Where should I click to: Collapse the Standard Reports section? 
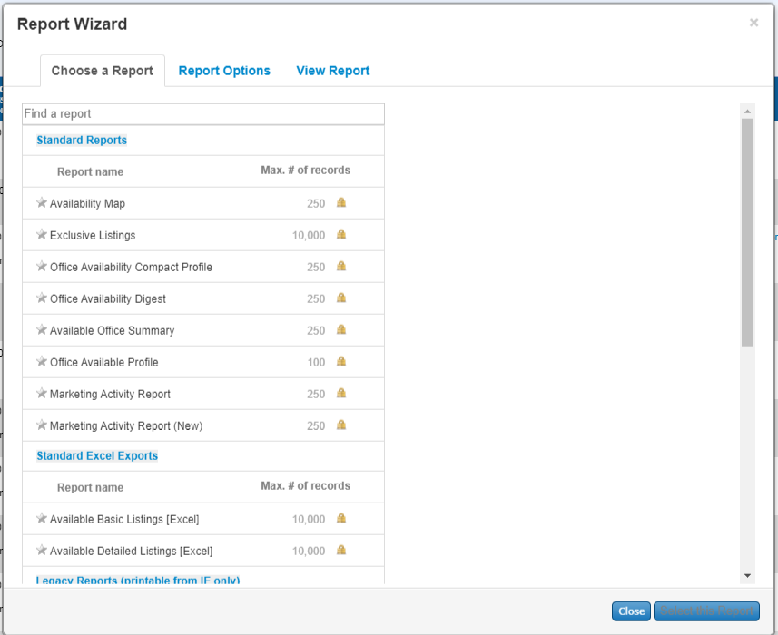pos(82,141)
